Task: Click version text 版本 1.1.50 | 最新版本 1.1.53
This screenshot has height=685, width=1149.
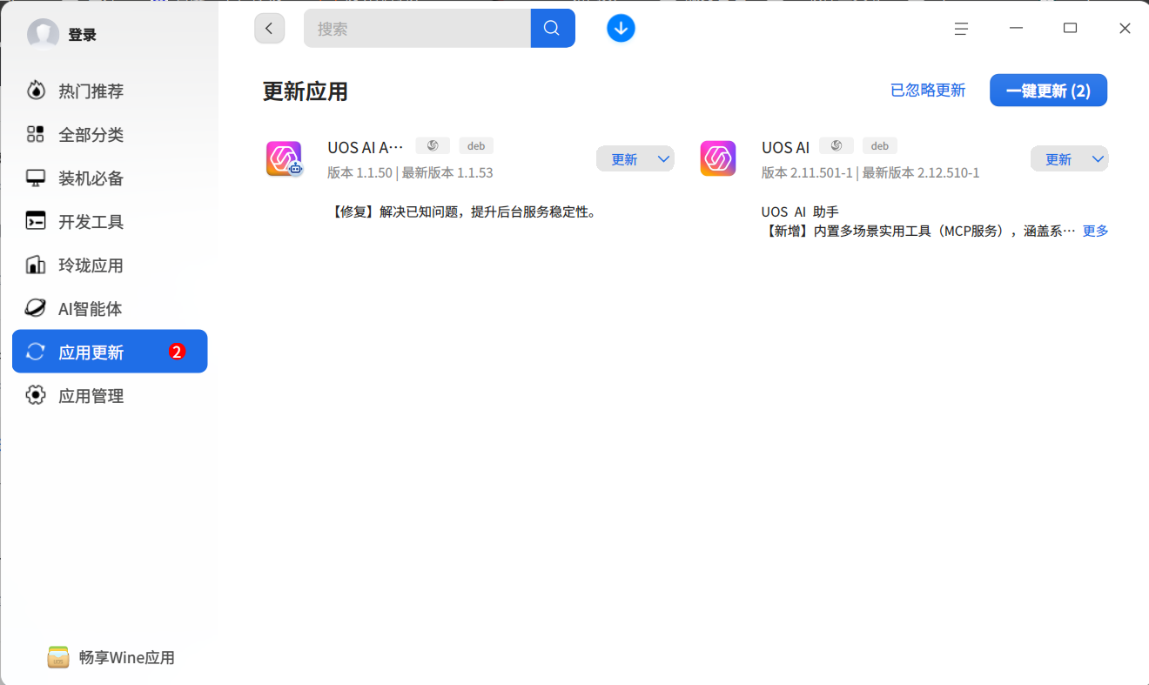Action: tap(410, 173)
